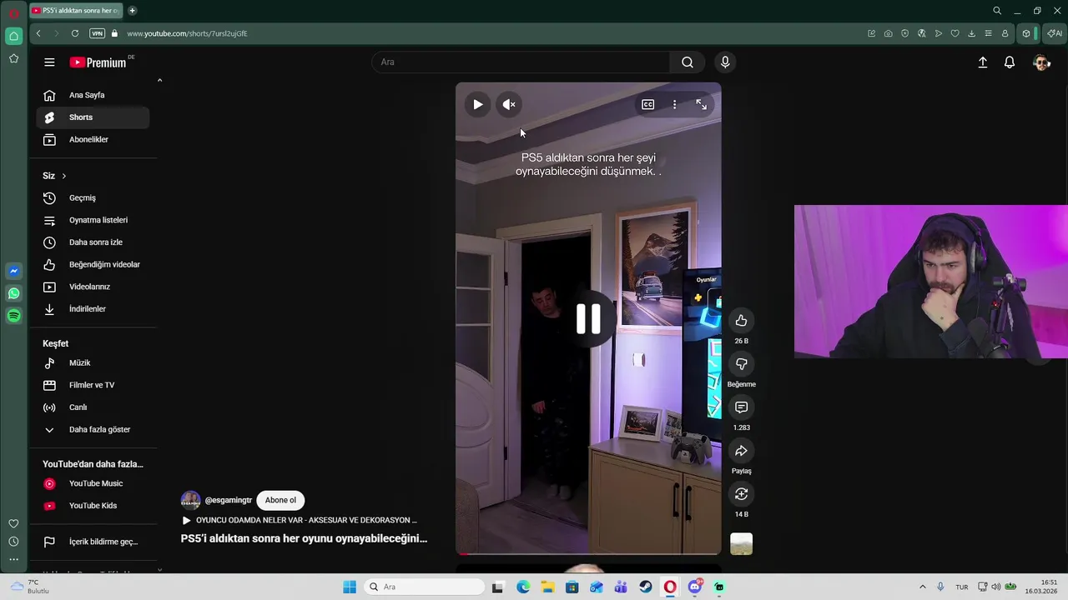
Task: Toggle closed captions on the Short
Action: coord(647,104)
